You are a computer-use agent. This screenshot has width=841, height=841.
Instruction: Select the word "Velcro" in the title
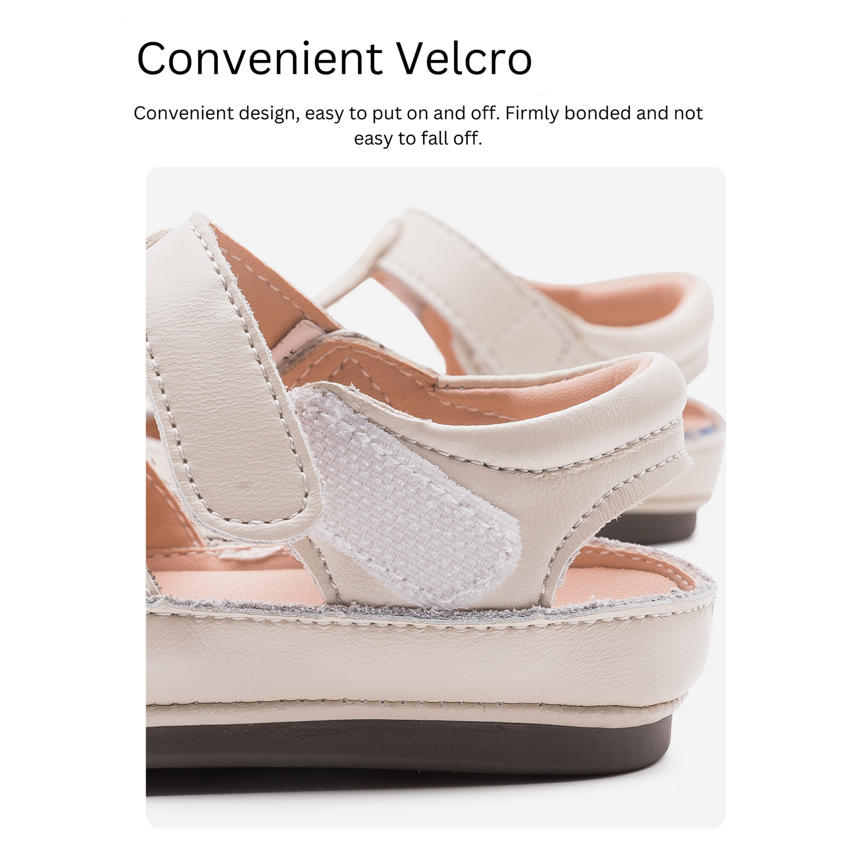(465, 59)
